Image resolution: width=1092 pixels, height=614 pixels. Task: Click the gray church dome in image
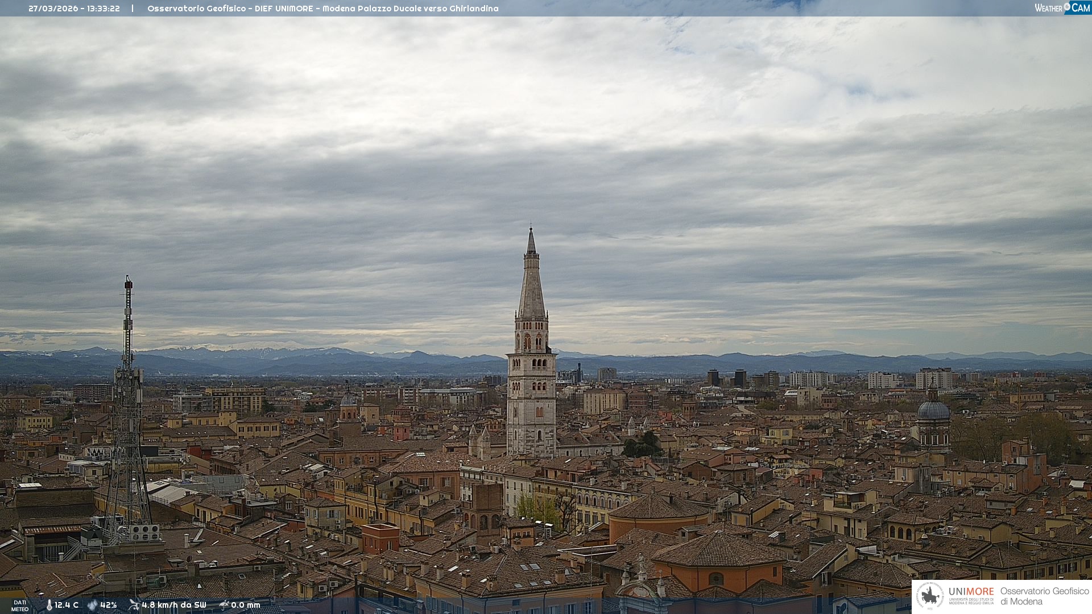tap(933, 410)
